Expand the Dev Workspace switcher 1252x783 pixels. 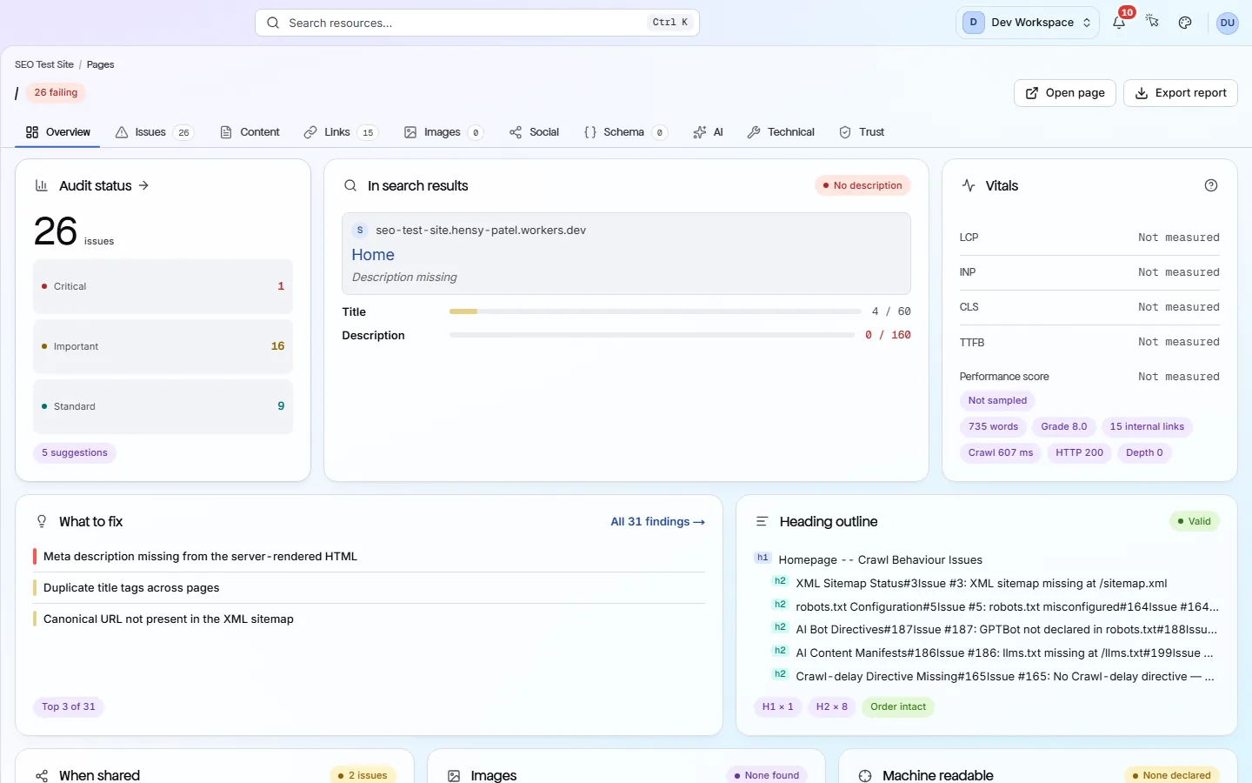pos(1028,23)
